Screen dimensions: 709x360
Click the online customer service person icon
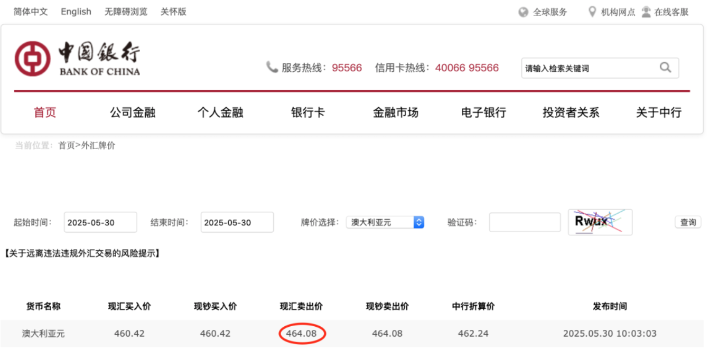pos(646,12)
